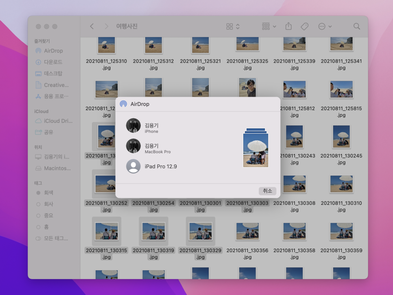Select photo 20210811_130310.jpg
Image resolution: width=393 pixels, height=295 pixels.
(341, 184)
